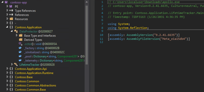Click Contoso.Common.Base braces icon
This screenshot has height=92, width=204.
click(11, 89)
